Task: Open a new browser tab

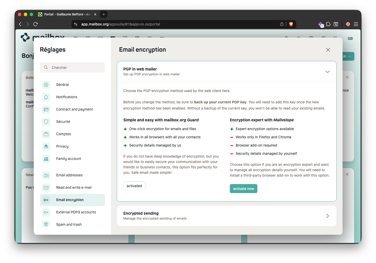Action: (x=104, y=14)
